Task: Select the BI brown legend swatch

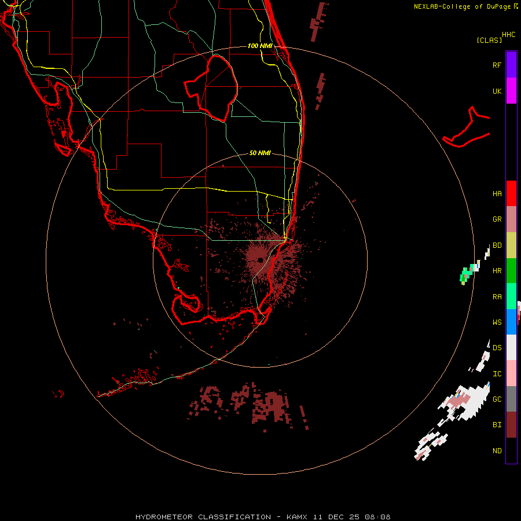Action: click(511, 425)
